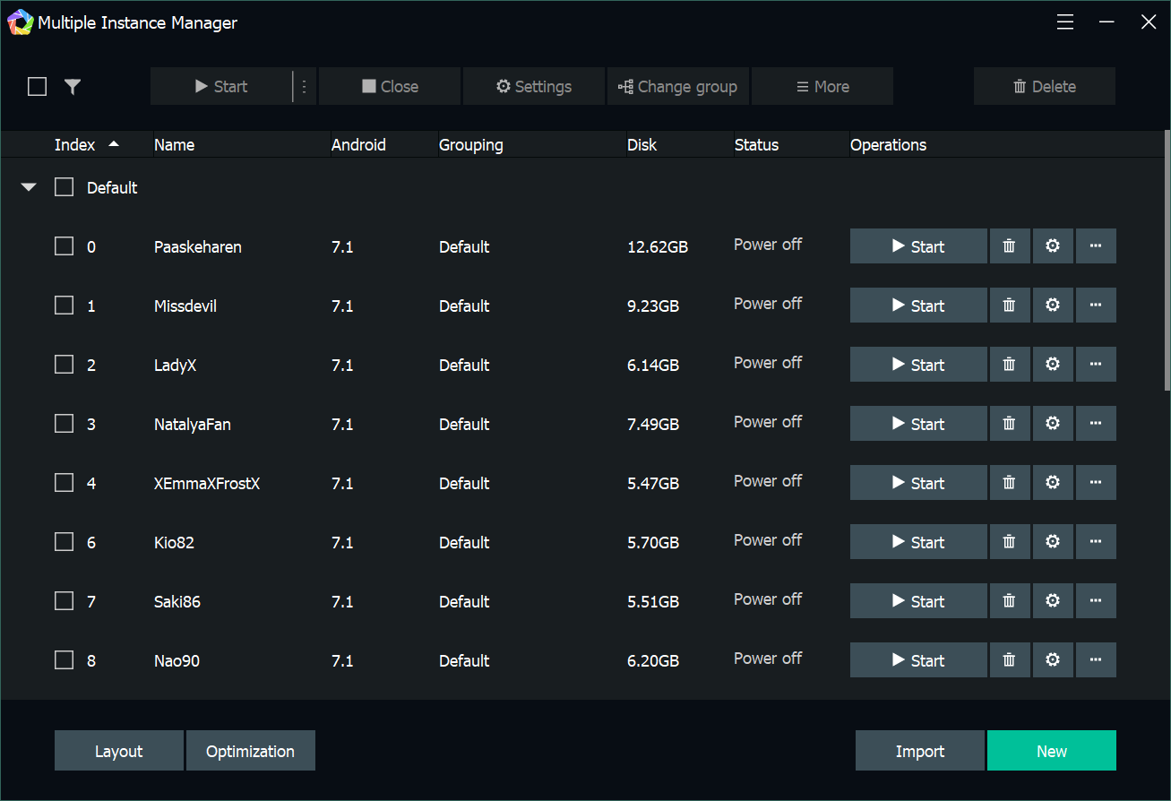
Task: Toggle the select-all checkbox in toolbar
Action: 38,87
